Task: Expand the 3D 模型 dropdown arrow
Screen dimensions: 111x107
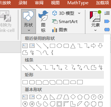Action: coord(79,13)
